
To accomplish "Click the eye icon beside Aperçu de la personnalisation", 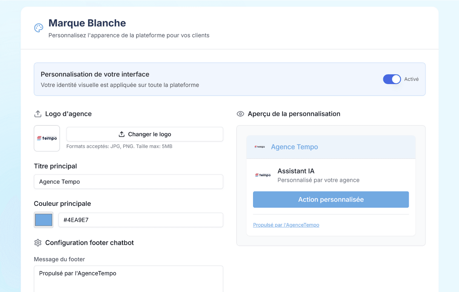I will (x=240, y=114).
